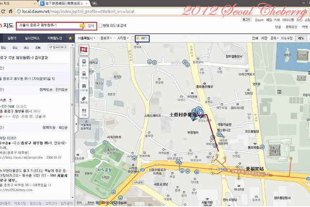
Task: Close the first browser tab
Action: pos(34,3)
